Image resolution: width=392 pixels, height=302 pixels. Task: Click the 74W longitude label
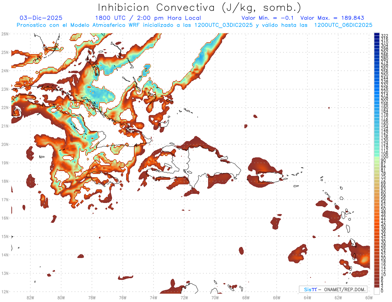tap(153, 297)
